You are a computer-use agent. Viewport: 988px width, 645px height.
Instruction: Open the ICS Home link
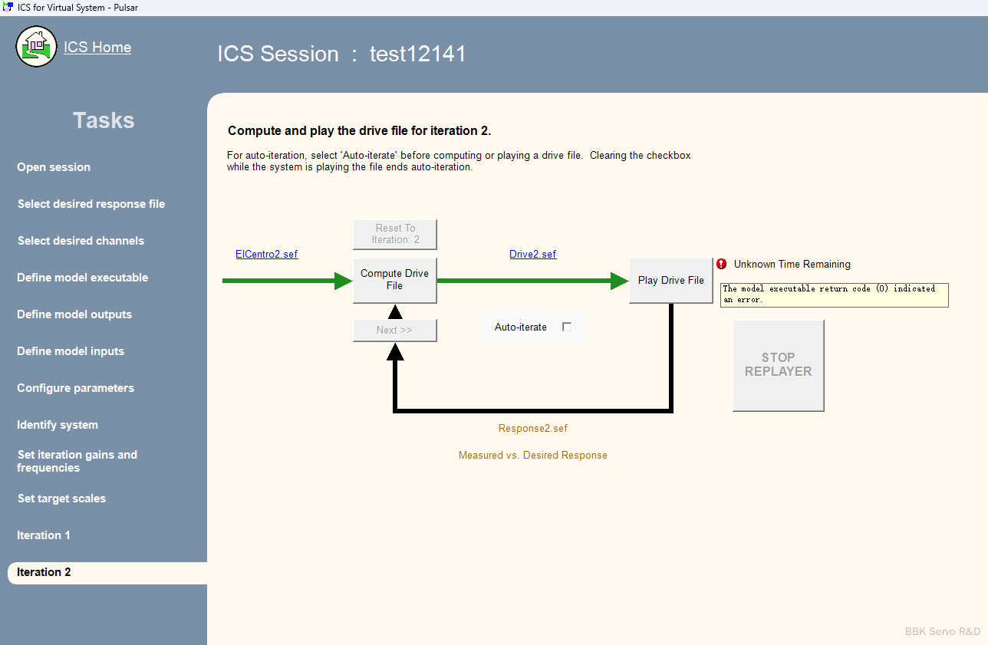coord(97,48)
